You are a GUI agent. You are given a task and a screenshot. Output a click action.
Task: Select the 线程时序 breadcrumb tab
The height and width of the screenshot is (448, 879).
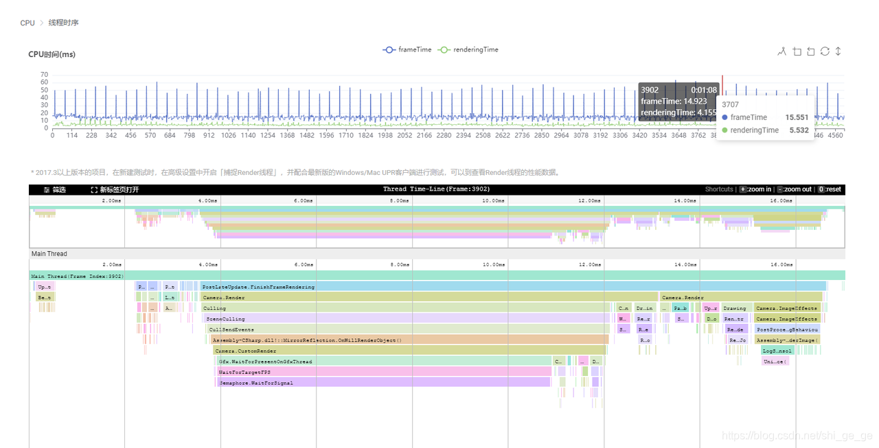tap(62, 23)
